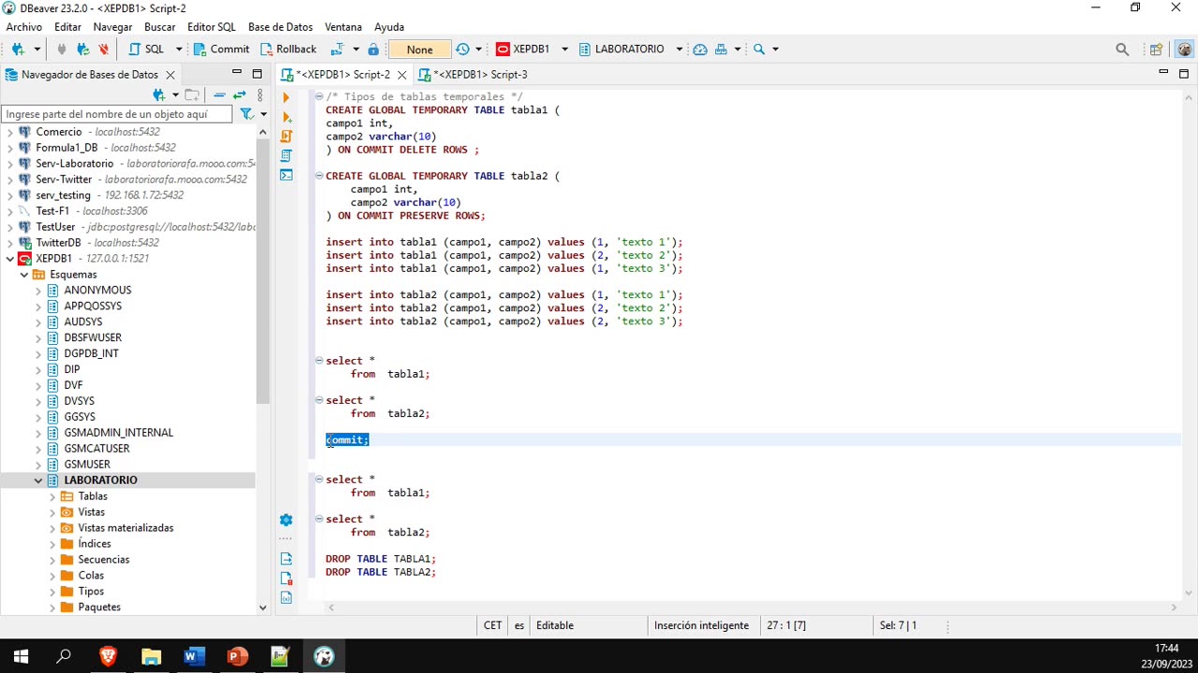Image resolution: width=1198 pixels, height=673 pixels.
Task: Click the Commit button
Action: tap(221, 49)
